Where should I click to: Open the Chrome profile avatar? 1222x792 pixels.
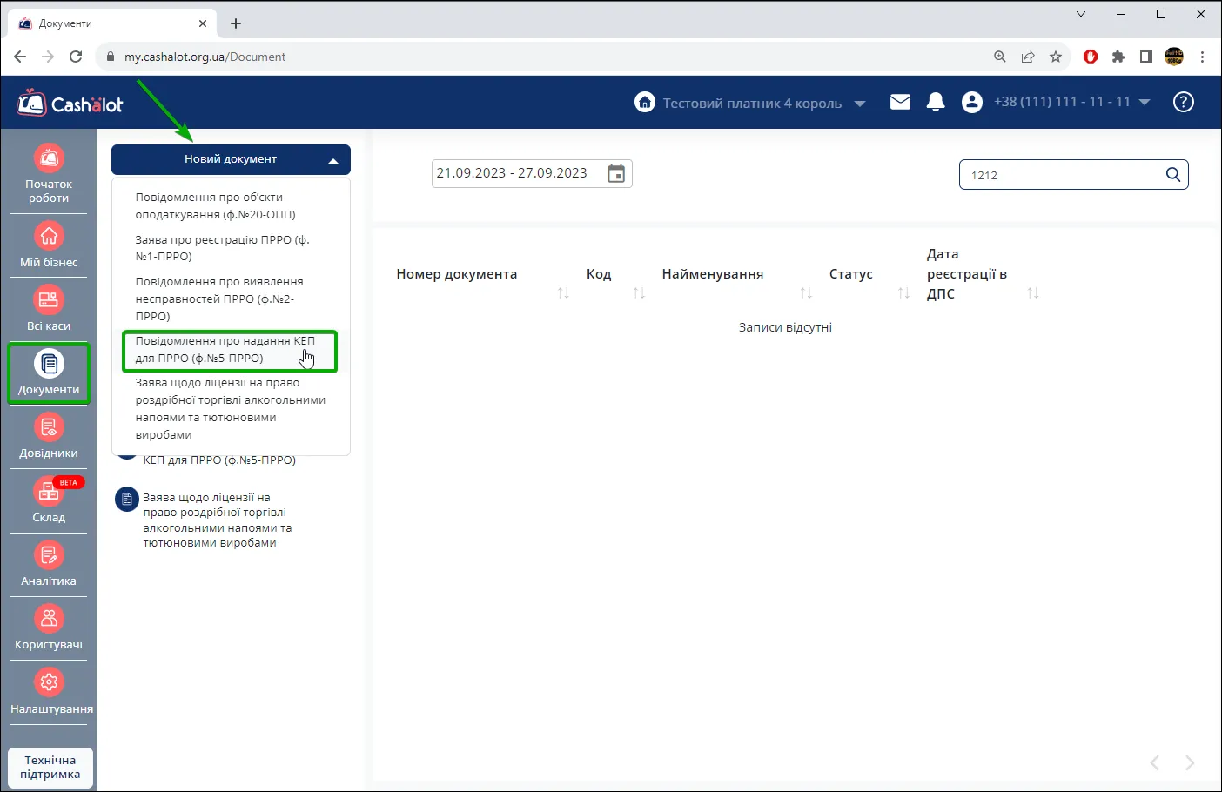click(1174, 57)
